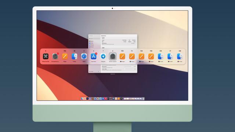Screen dimensions: 235x132
Task: Open Finder from the Dock
Action: tap(82, 99)
